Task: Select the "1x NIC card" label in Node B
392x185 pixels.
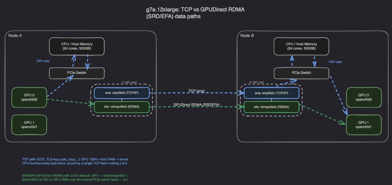Action: (x=256, y=82)
